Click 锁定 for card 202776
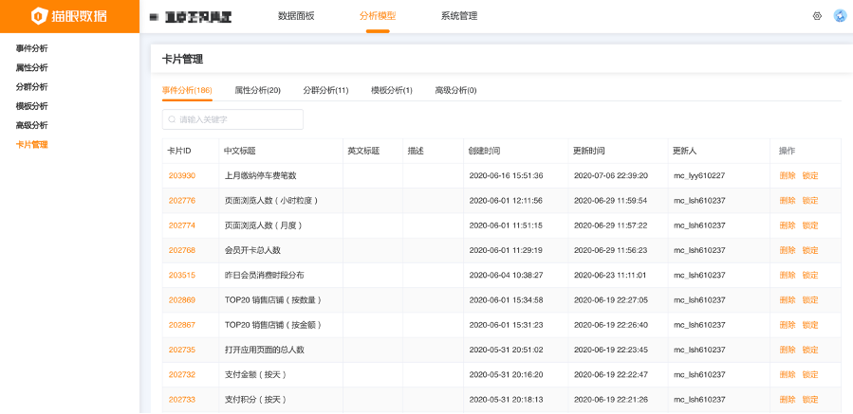The width and height of the screenshot is (853, 414). click(x=810, y=201)
